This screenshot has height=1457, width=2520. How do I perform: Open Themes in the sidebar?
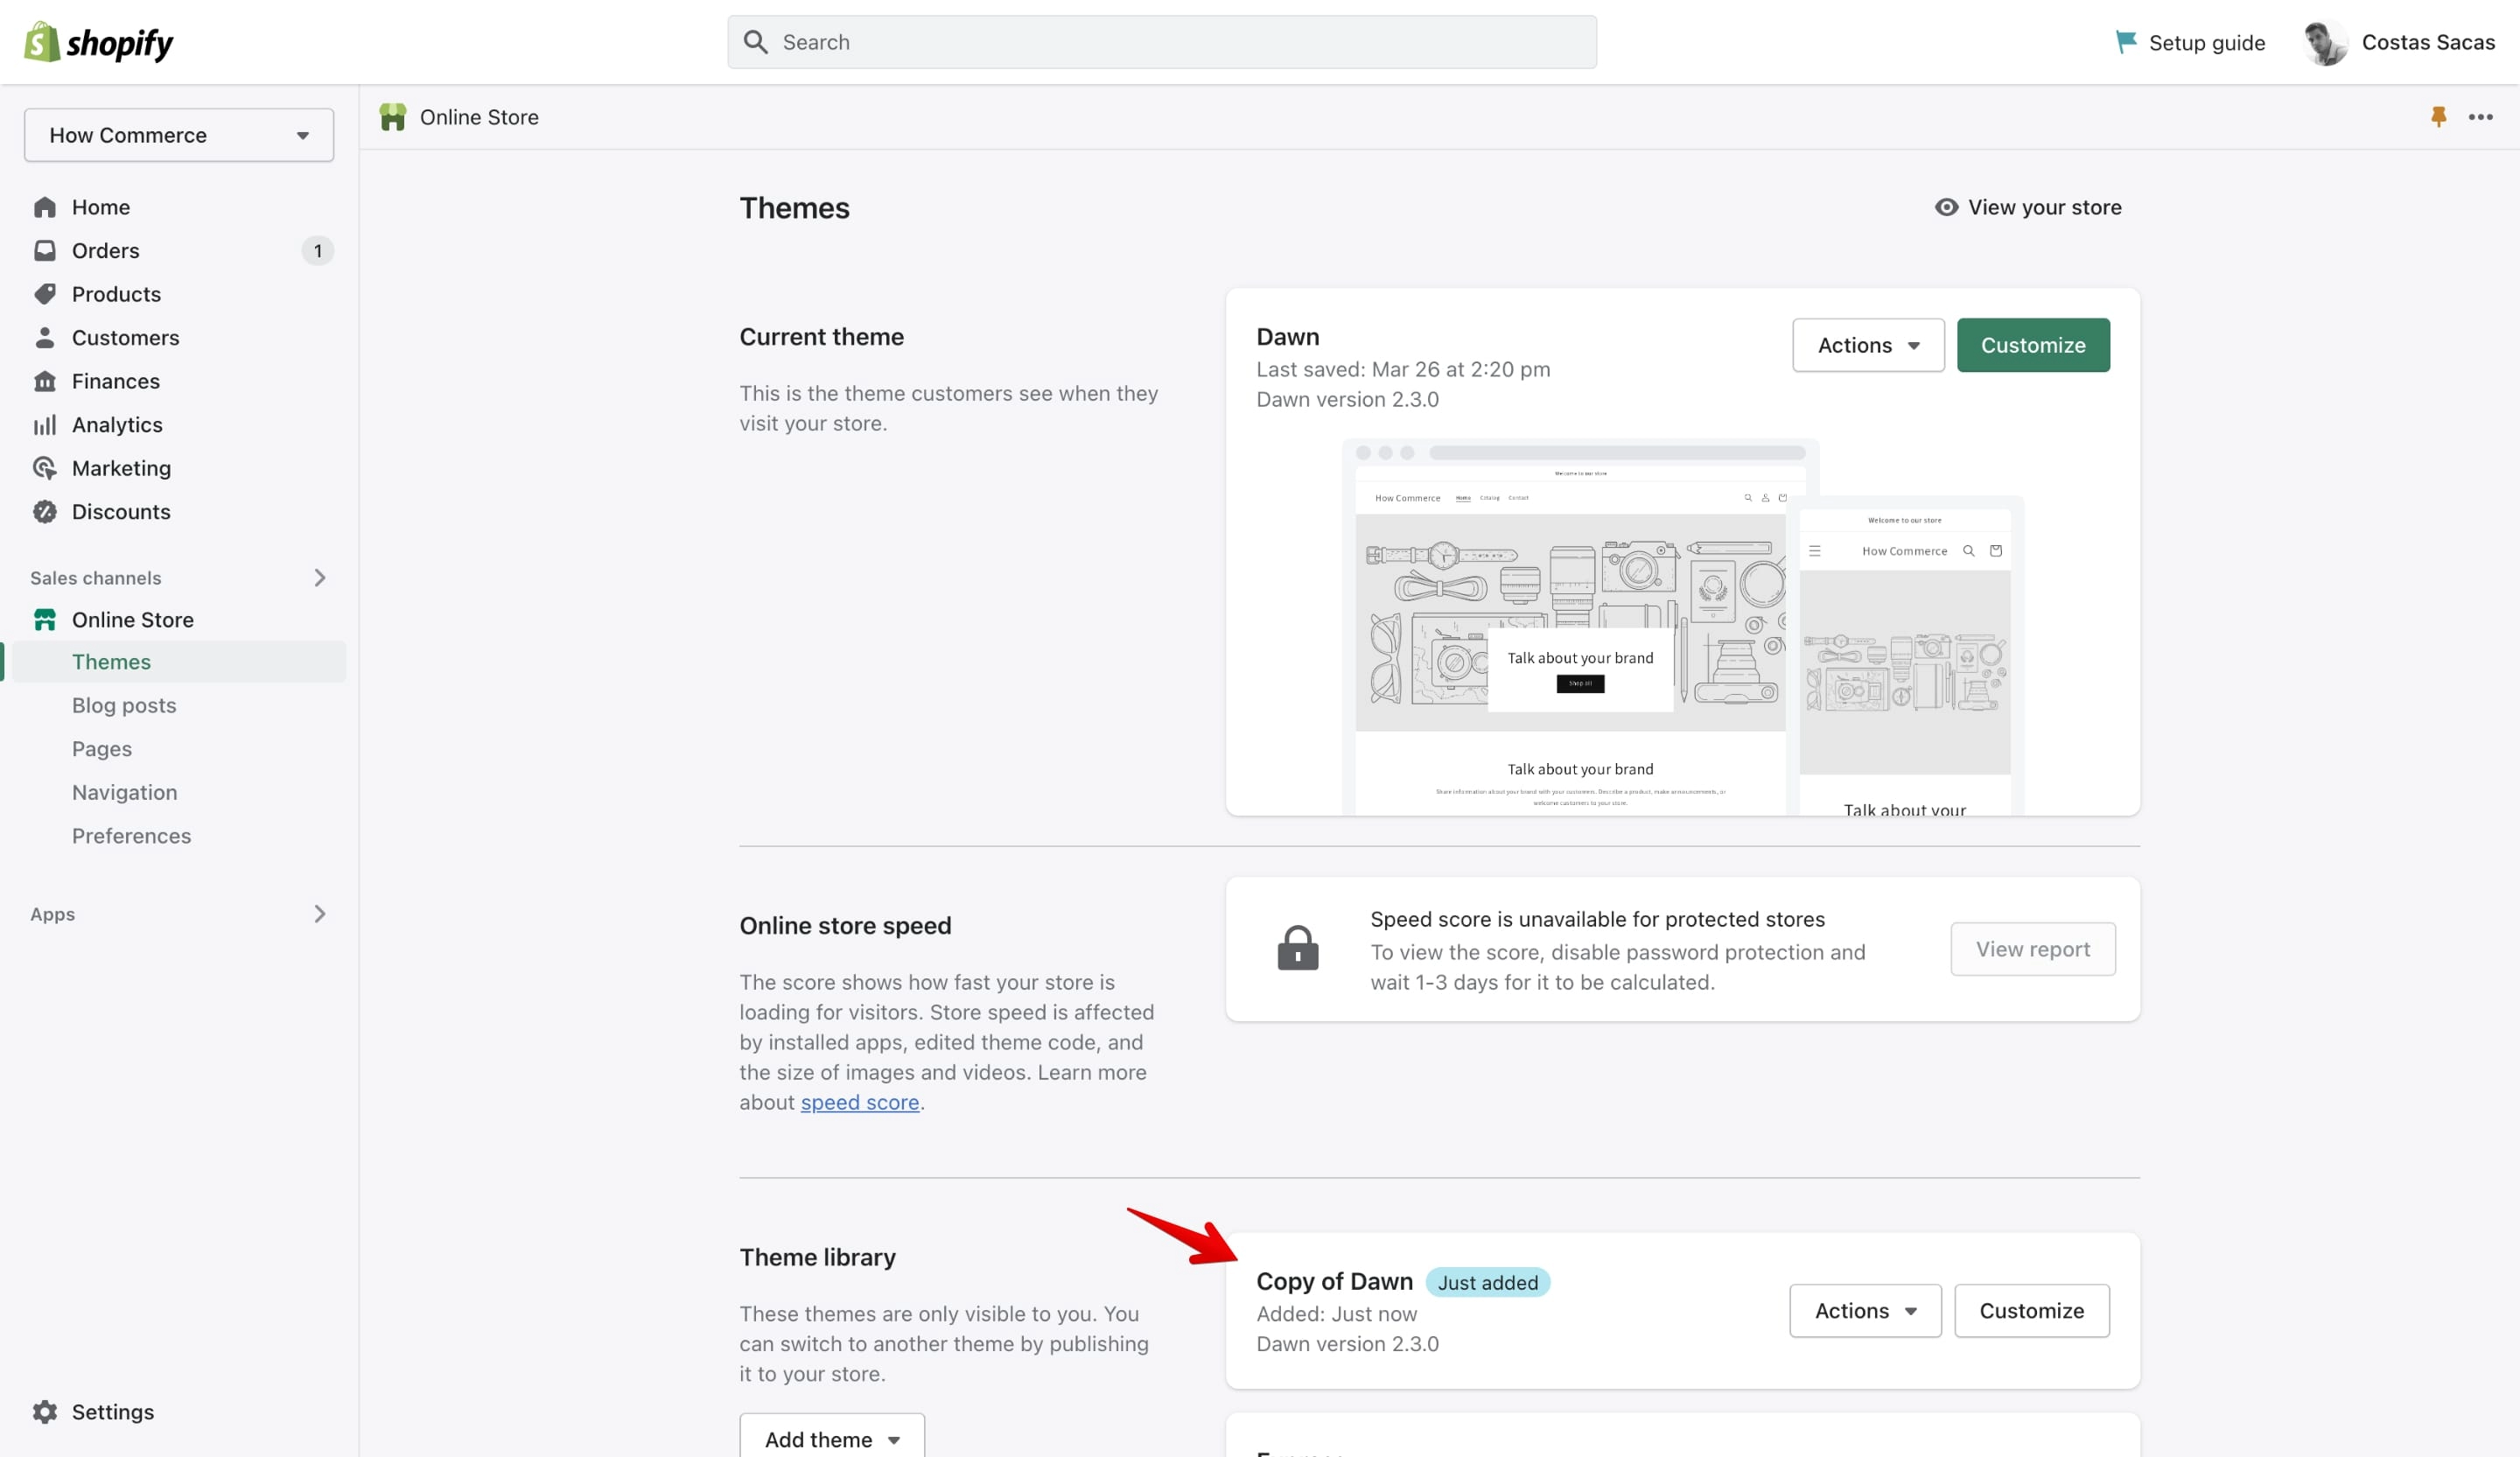(x=179, y=662)
